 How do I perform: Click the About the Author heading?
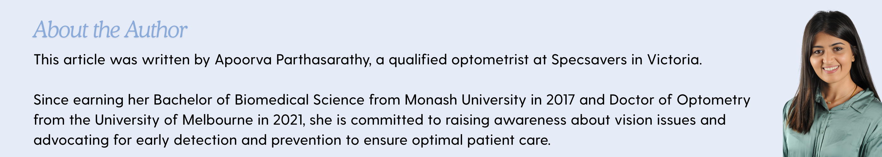(x=110, y=30)
